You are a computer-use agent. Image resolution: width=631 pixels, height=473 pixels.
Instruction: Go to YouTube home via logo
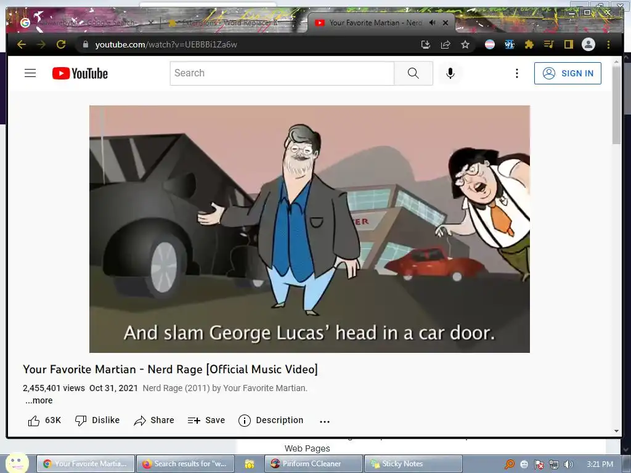click(x=80, y=73)
